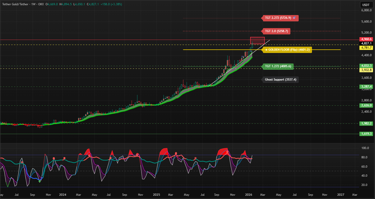The height and width of the screenshot is (199, 375).
Task: Click the green 1,619.3 price axis tag
Action: tap(366, 134)
